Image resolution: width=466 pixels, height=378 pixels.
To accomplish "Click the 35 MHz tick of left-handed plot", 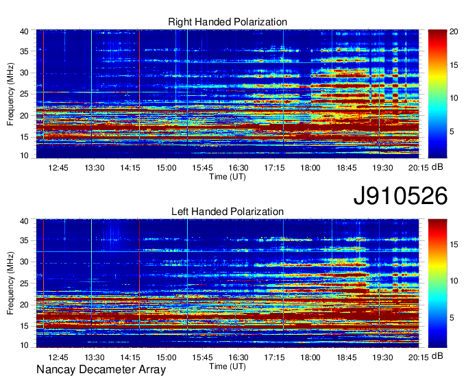I will (25, 240).
